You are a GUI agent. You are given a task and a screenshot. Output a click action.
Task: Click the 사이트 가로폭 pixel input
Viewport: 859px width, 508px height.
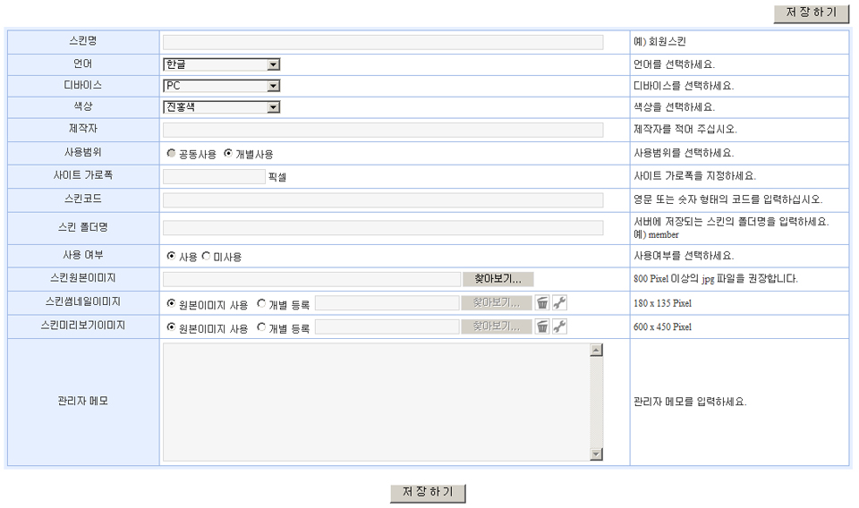pos(214,176)
